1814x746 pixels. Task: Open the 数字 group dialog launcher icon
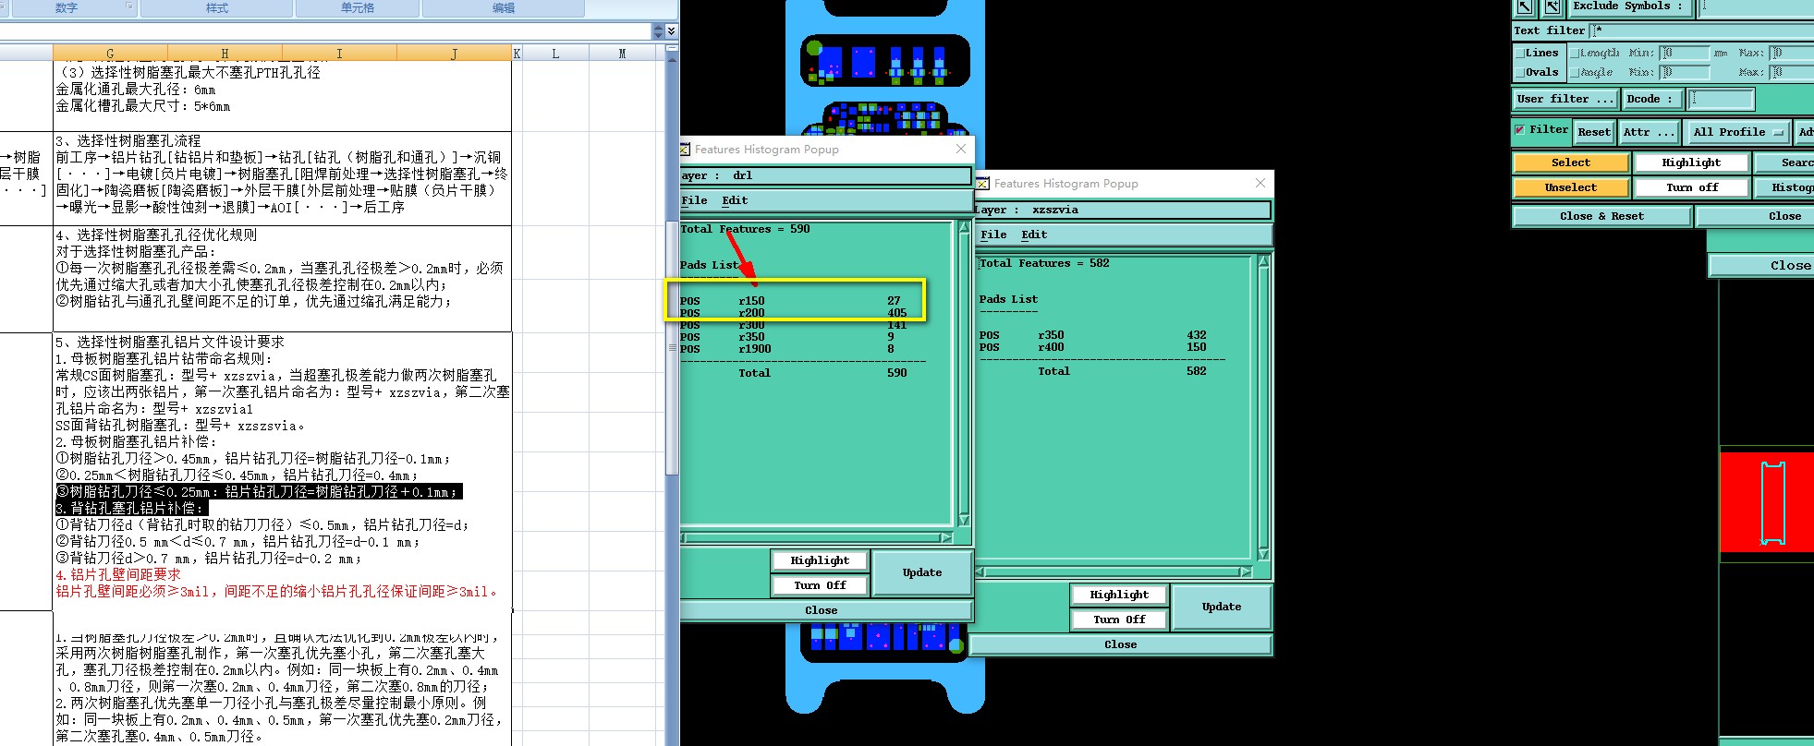click(x=129, y=6)
